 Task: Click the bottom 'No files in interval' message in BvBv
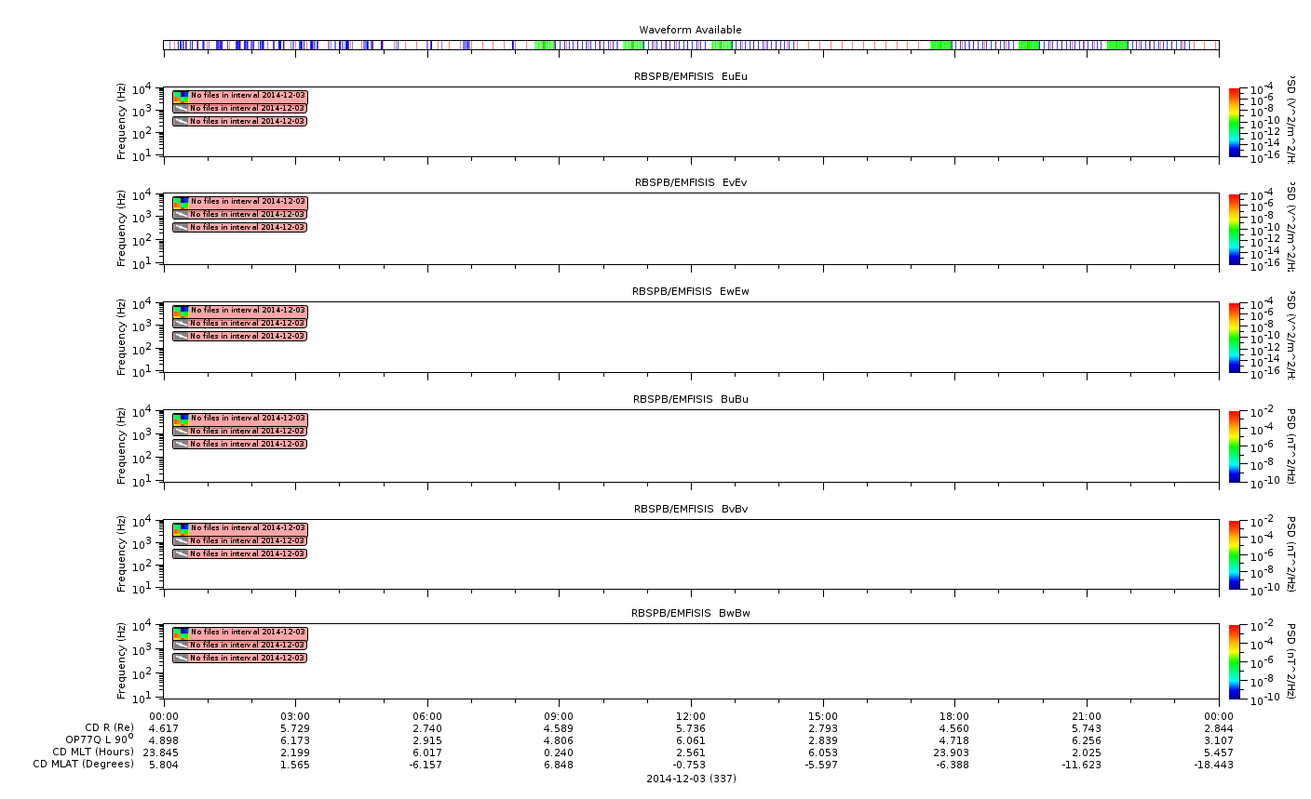[248, 554]
